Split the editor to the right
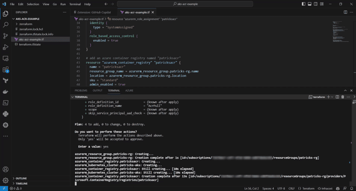 tap(345, 12)
